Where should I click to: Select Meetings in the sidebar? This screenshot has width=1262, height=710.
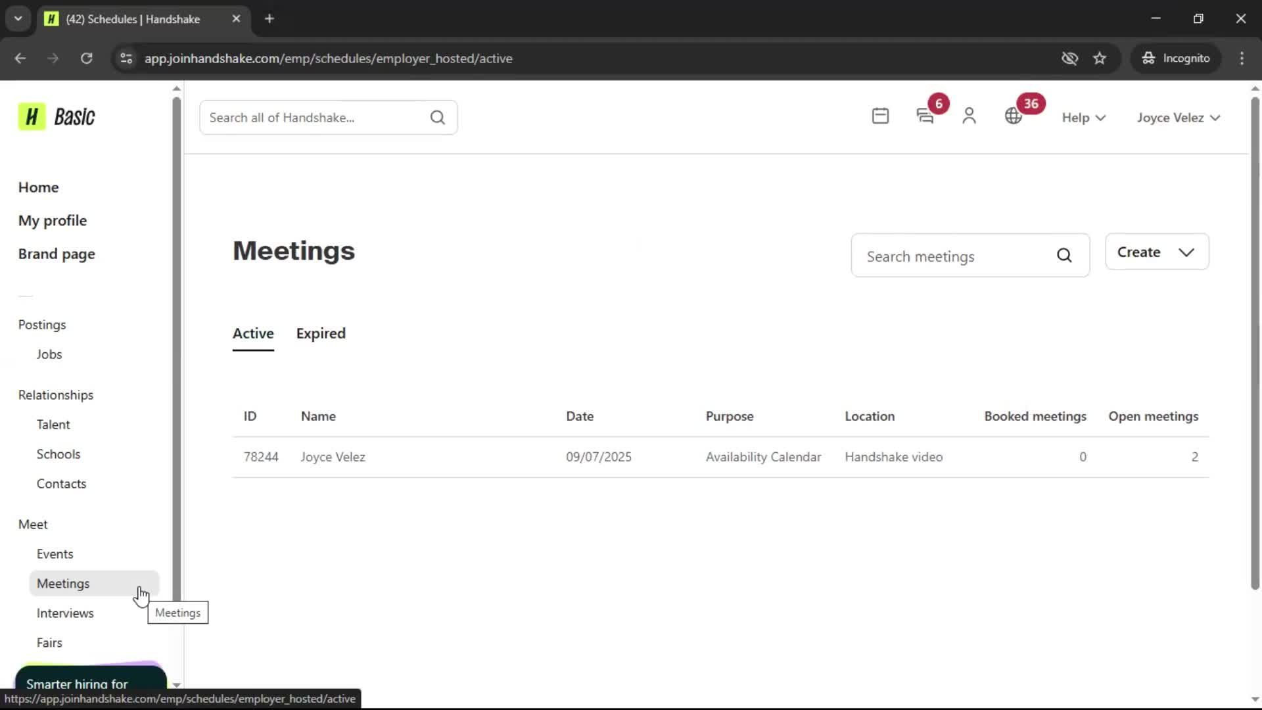pyautogui.click(x=94, y=584)
